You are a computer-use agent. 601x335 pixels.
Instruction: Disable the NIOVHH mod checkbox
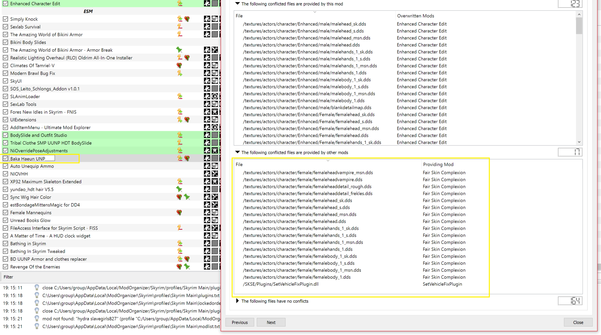tap(6, 174)
